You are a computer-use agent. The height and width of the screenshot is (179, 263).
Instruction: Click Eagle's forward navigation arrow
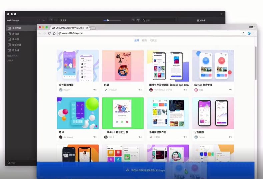pyautogui.click(x=56, y=20)
